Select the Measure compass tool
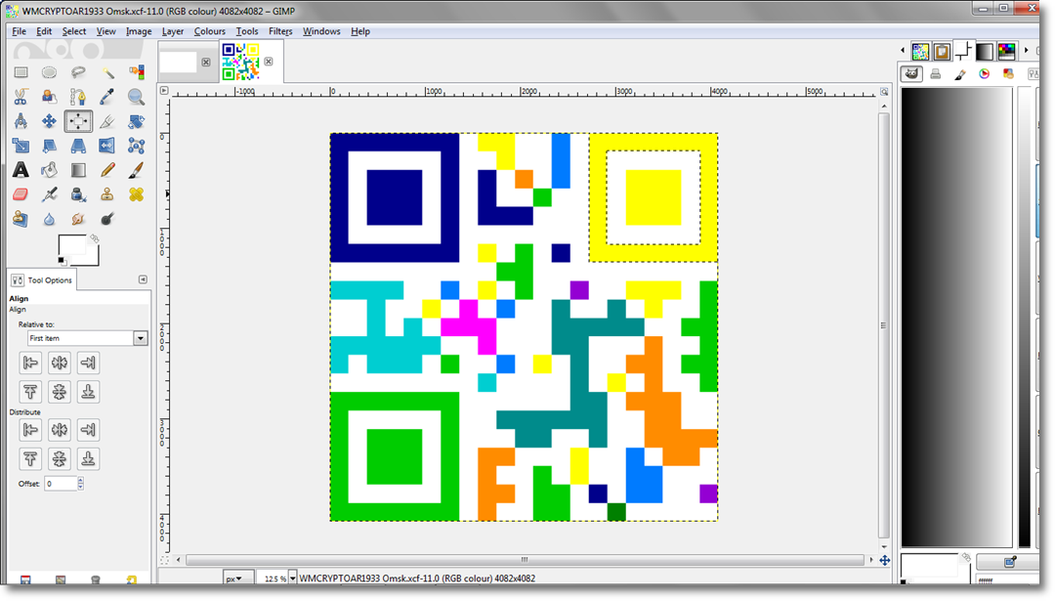Screen dimensions: 1055x601 pyautogui.click(x=21, y=121)
